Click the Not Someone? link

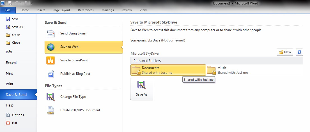173,40
